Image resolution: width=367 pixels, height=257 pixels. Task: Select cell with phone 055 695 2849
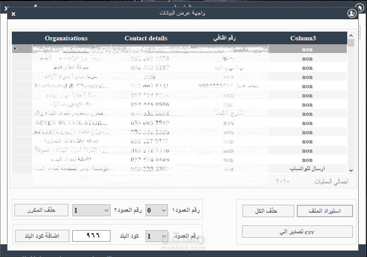pyautogui.click(x=150, y=123)
